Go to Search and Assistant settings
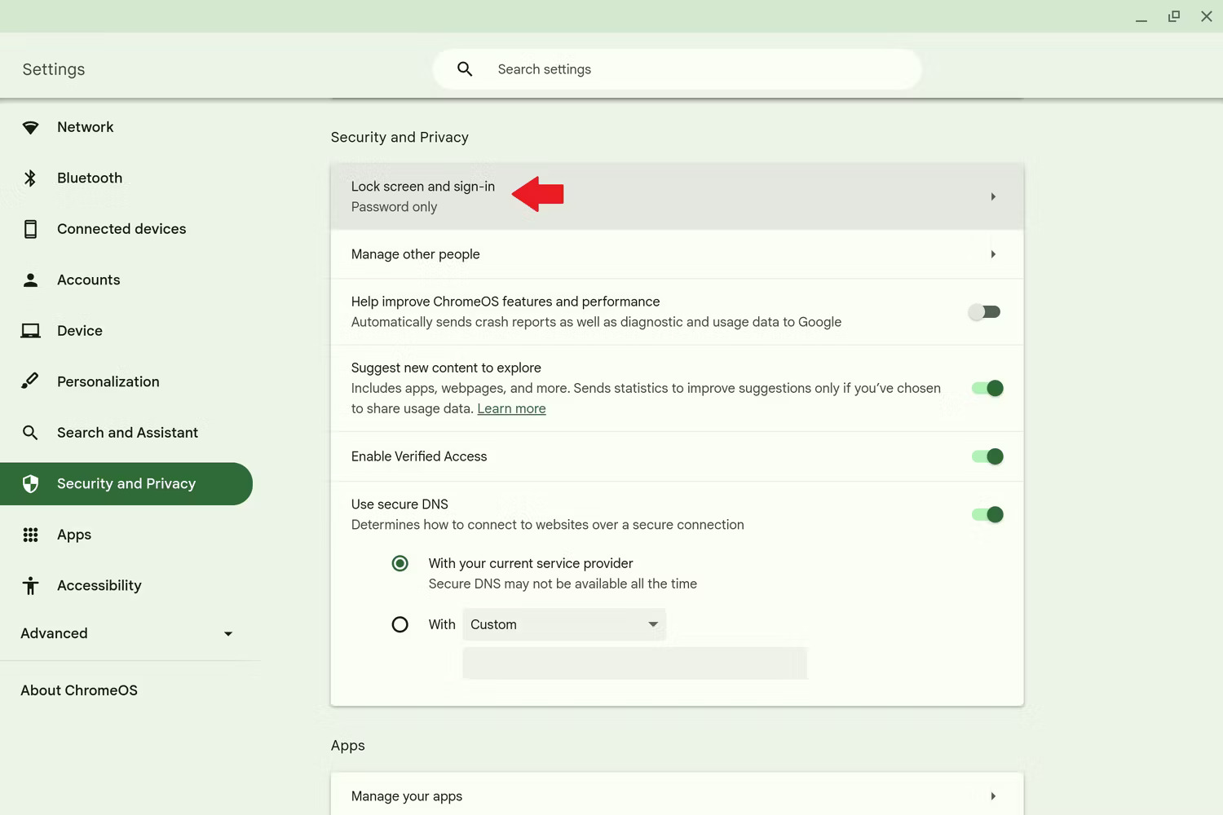Viewport: 1223px width, 815px height. tap(127, 433)
